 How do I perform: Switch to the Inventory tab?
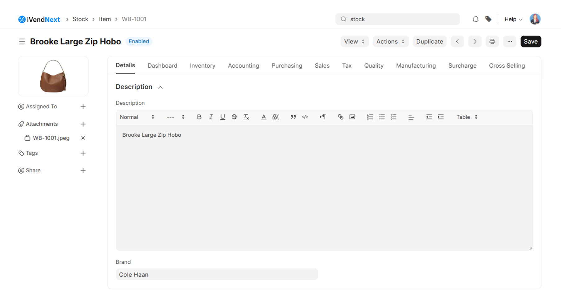click(x=202, y=66)
